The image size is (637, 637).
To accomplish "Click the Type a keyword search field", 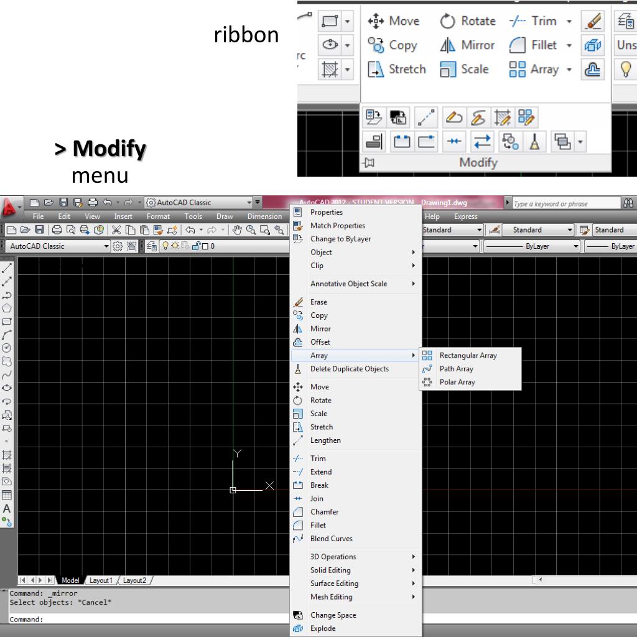I will (566, 203).
